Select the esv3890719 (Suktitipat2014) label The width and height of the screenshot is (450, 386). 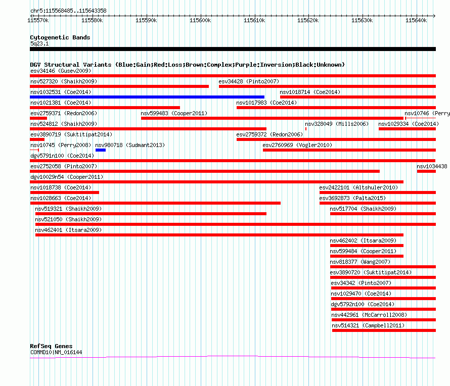(x=71, y=134)
